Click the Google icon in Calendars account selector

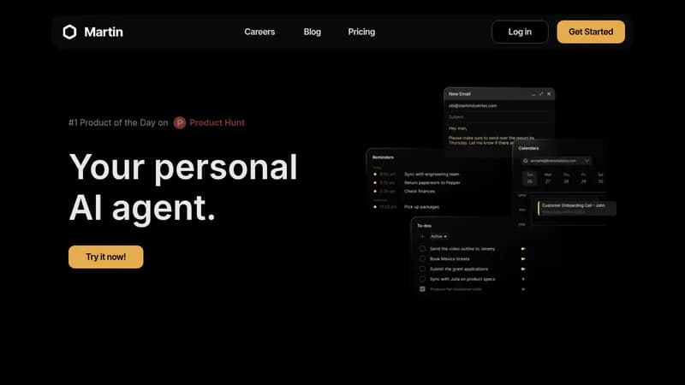(x=526, y=161)
